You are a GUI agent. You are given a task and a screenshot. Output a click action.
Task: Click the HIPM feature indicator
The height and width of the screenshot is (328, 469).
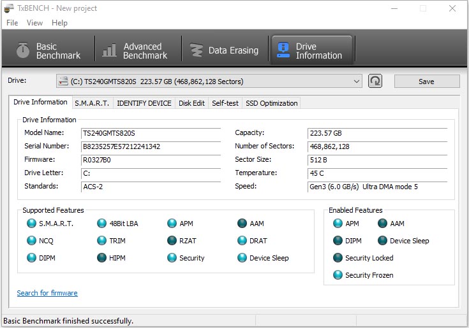pyautogui.click(x=101, y=257)
